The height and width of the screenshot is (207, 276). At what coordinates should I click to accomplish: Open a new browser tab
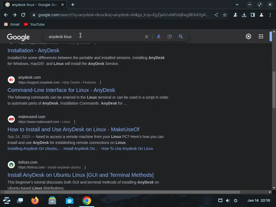(73, 5)
